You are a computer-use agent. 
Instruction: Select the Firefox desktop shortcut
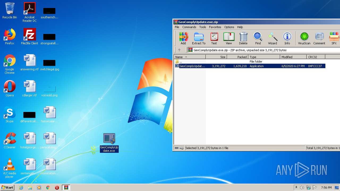point(10,37)
